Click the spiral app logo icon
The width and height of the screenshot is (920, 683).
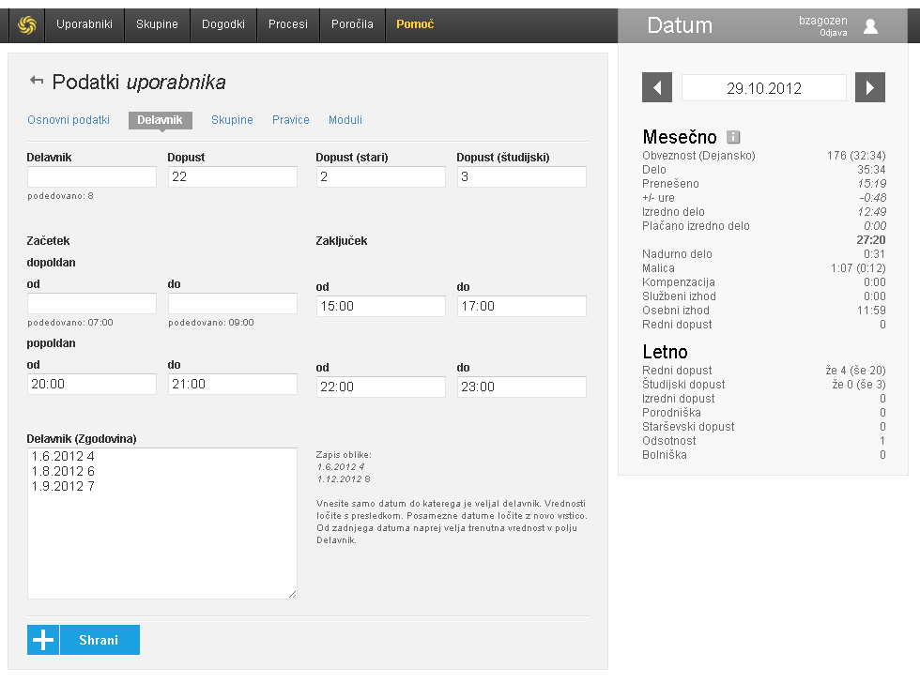[x=26, y=24]
